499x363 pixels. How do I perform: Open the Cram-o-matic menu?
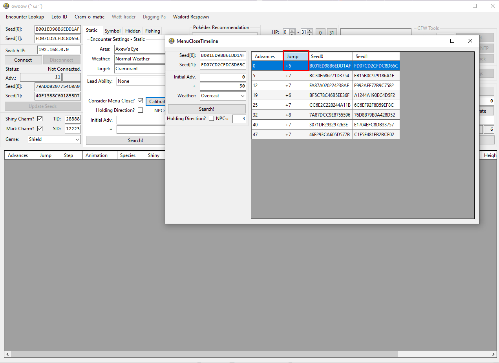[90, 17]
